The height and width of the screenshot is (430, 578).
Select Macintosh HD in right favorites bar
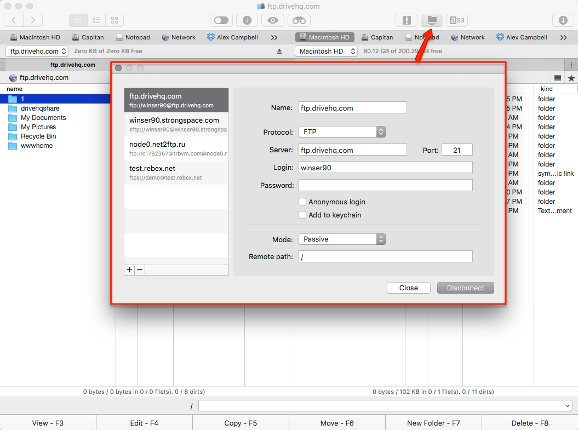point(324,37)
